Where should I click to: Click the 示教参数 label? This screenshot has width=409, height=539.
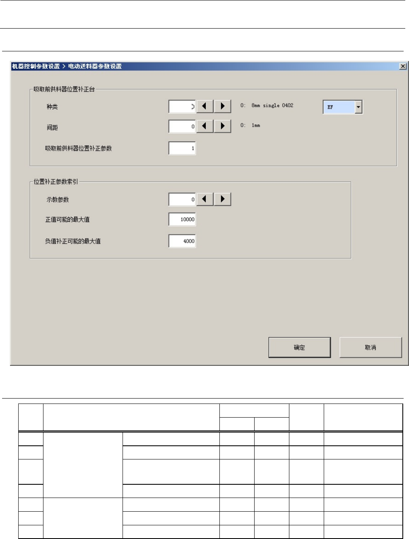pos(58,200)
